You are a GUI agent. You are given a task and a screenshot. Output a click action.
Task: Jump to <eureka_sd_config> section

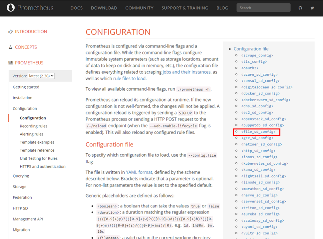260,214
